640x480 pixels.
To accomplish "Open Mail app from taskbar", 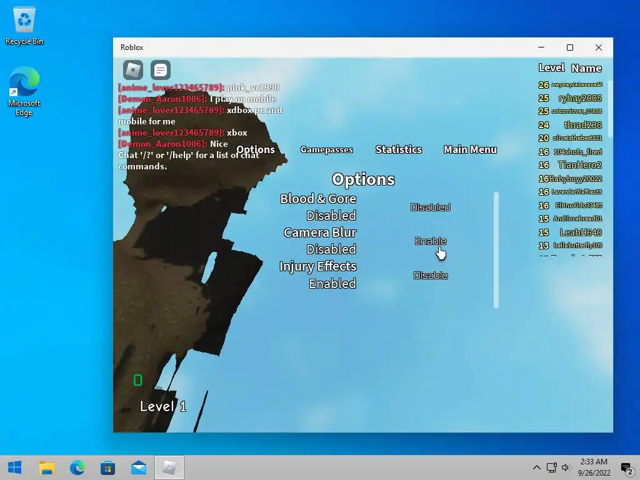I will tap(139, 467).
